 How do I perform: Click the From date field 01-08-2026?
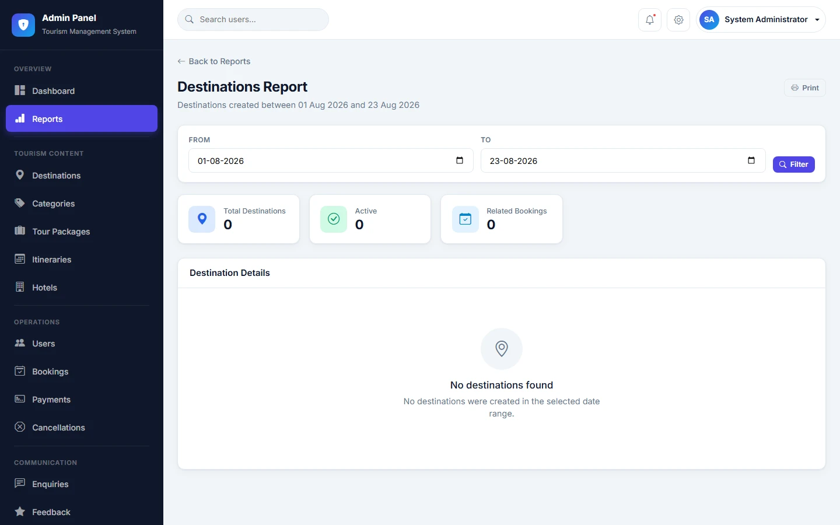click(x=331, y=160)
